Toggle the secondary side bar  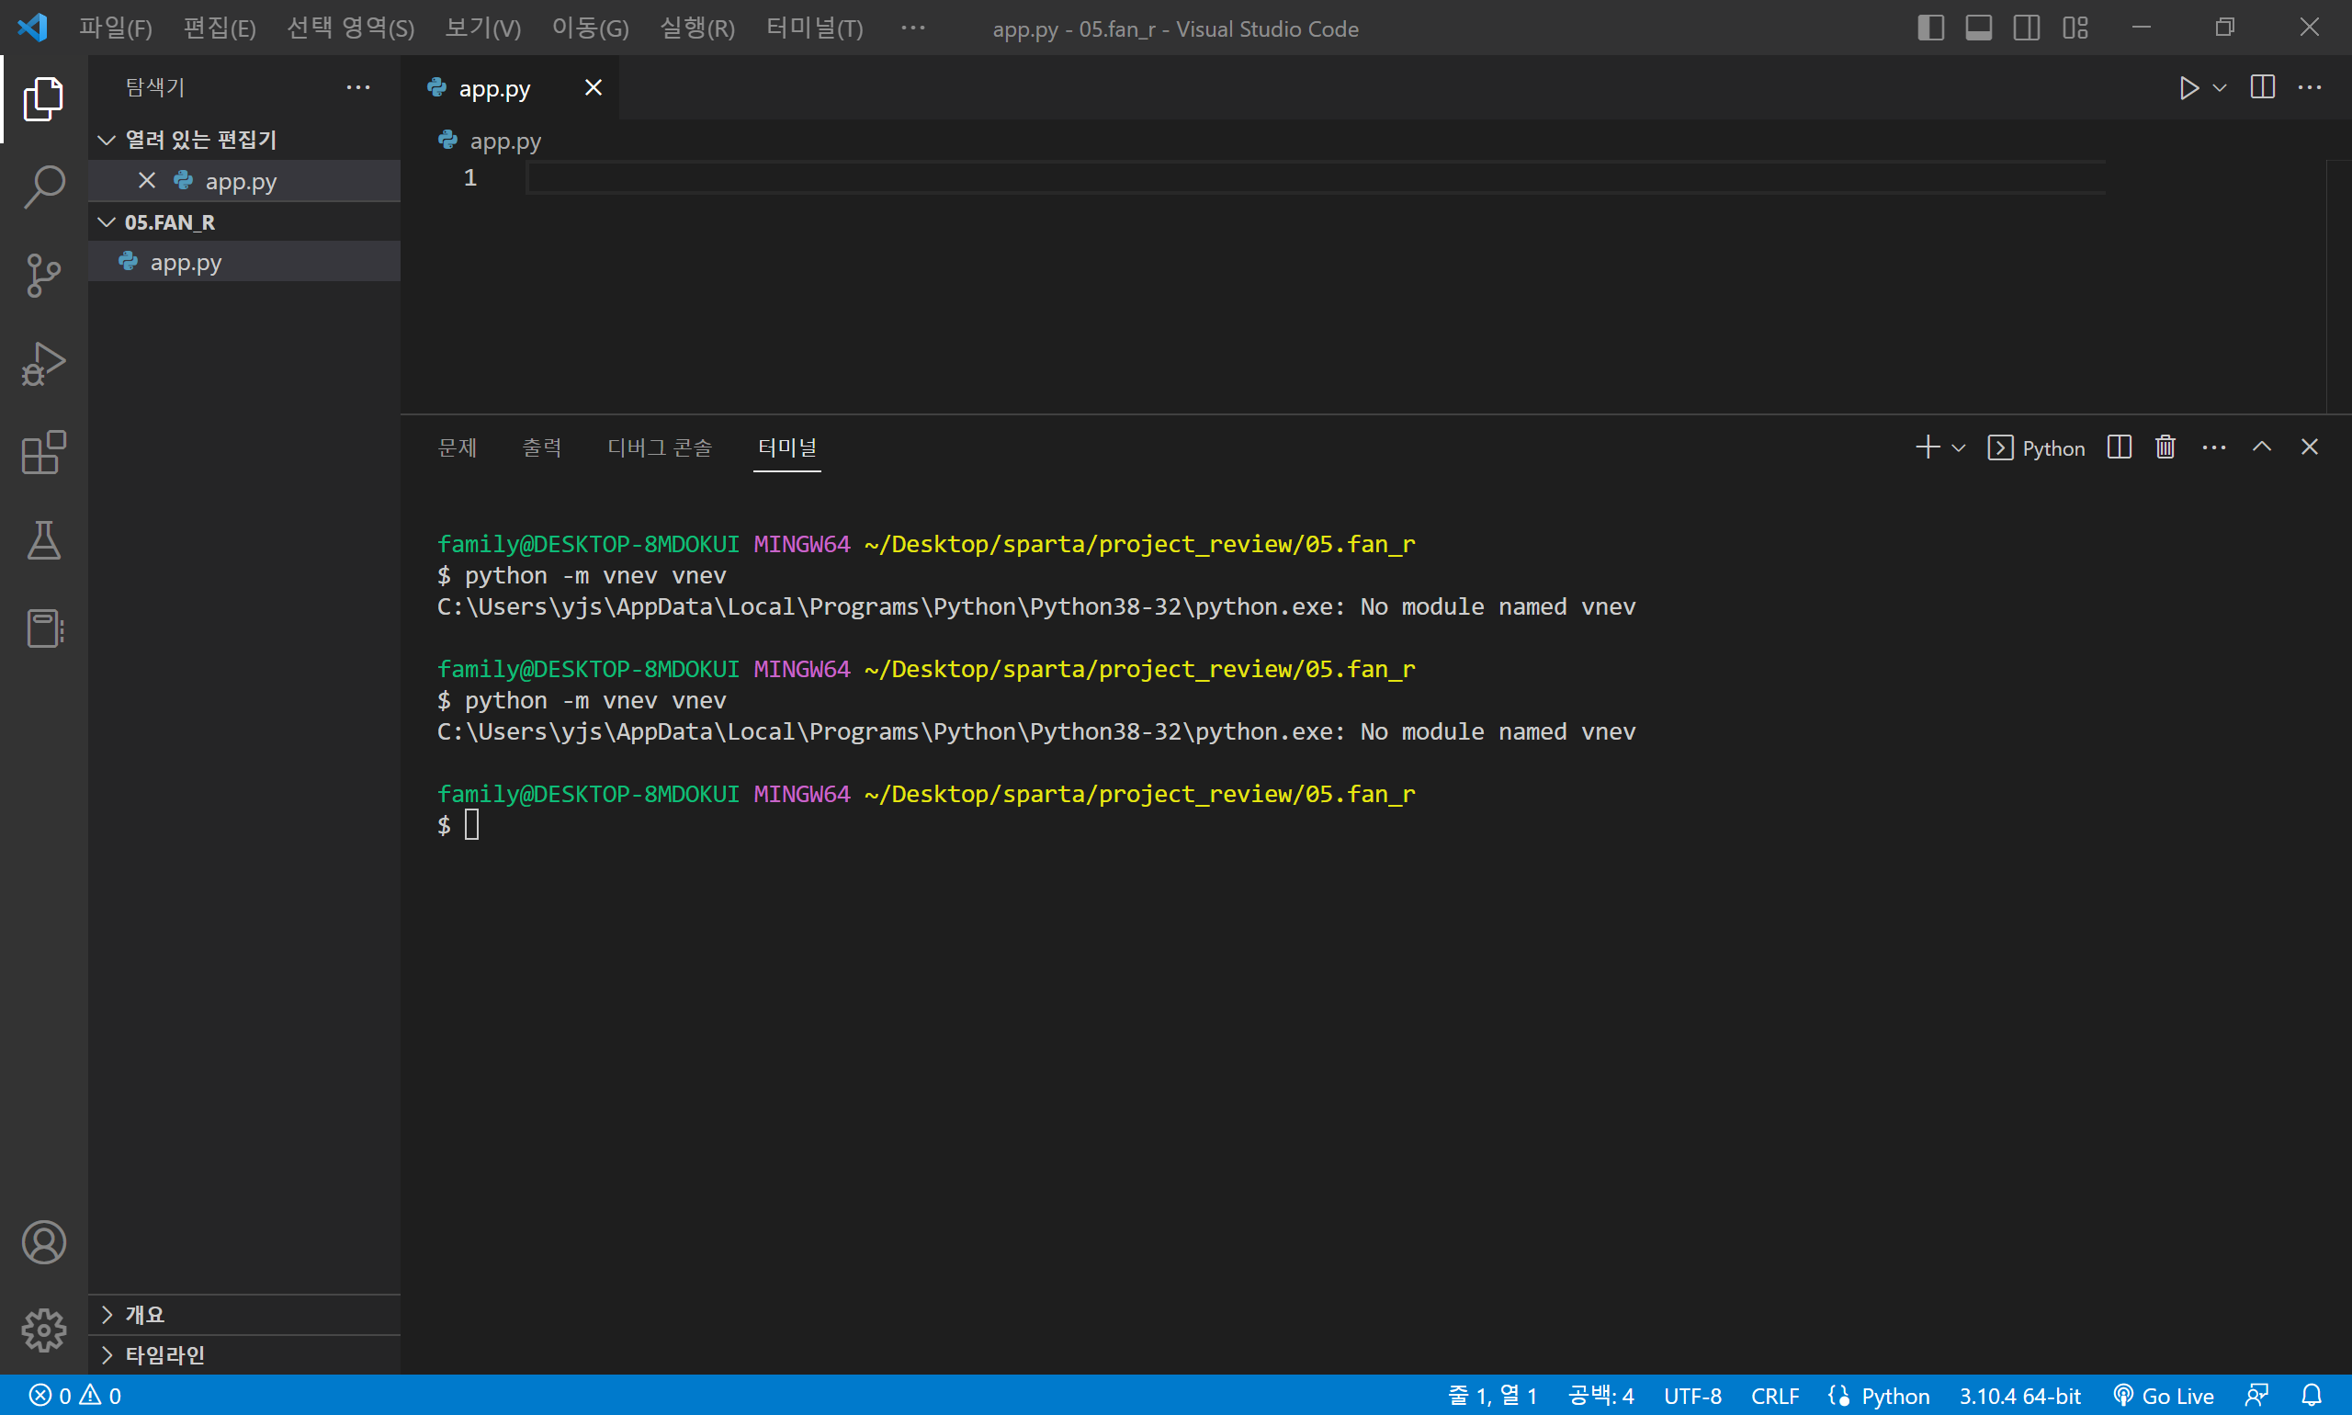pyautogui.click(x=2027, y=28)
